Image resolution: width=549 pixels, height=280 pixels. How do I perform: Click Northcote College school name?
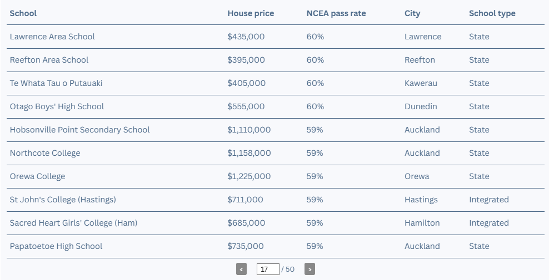[45, 153]
